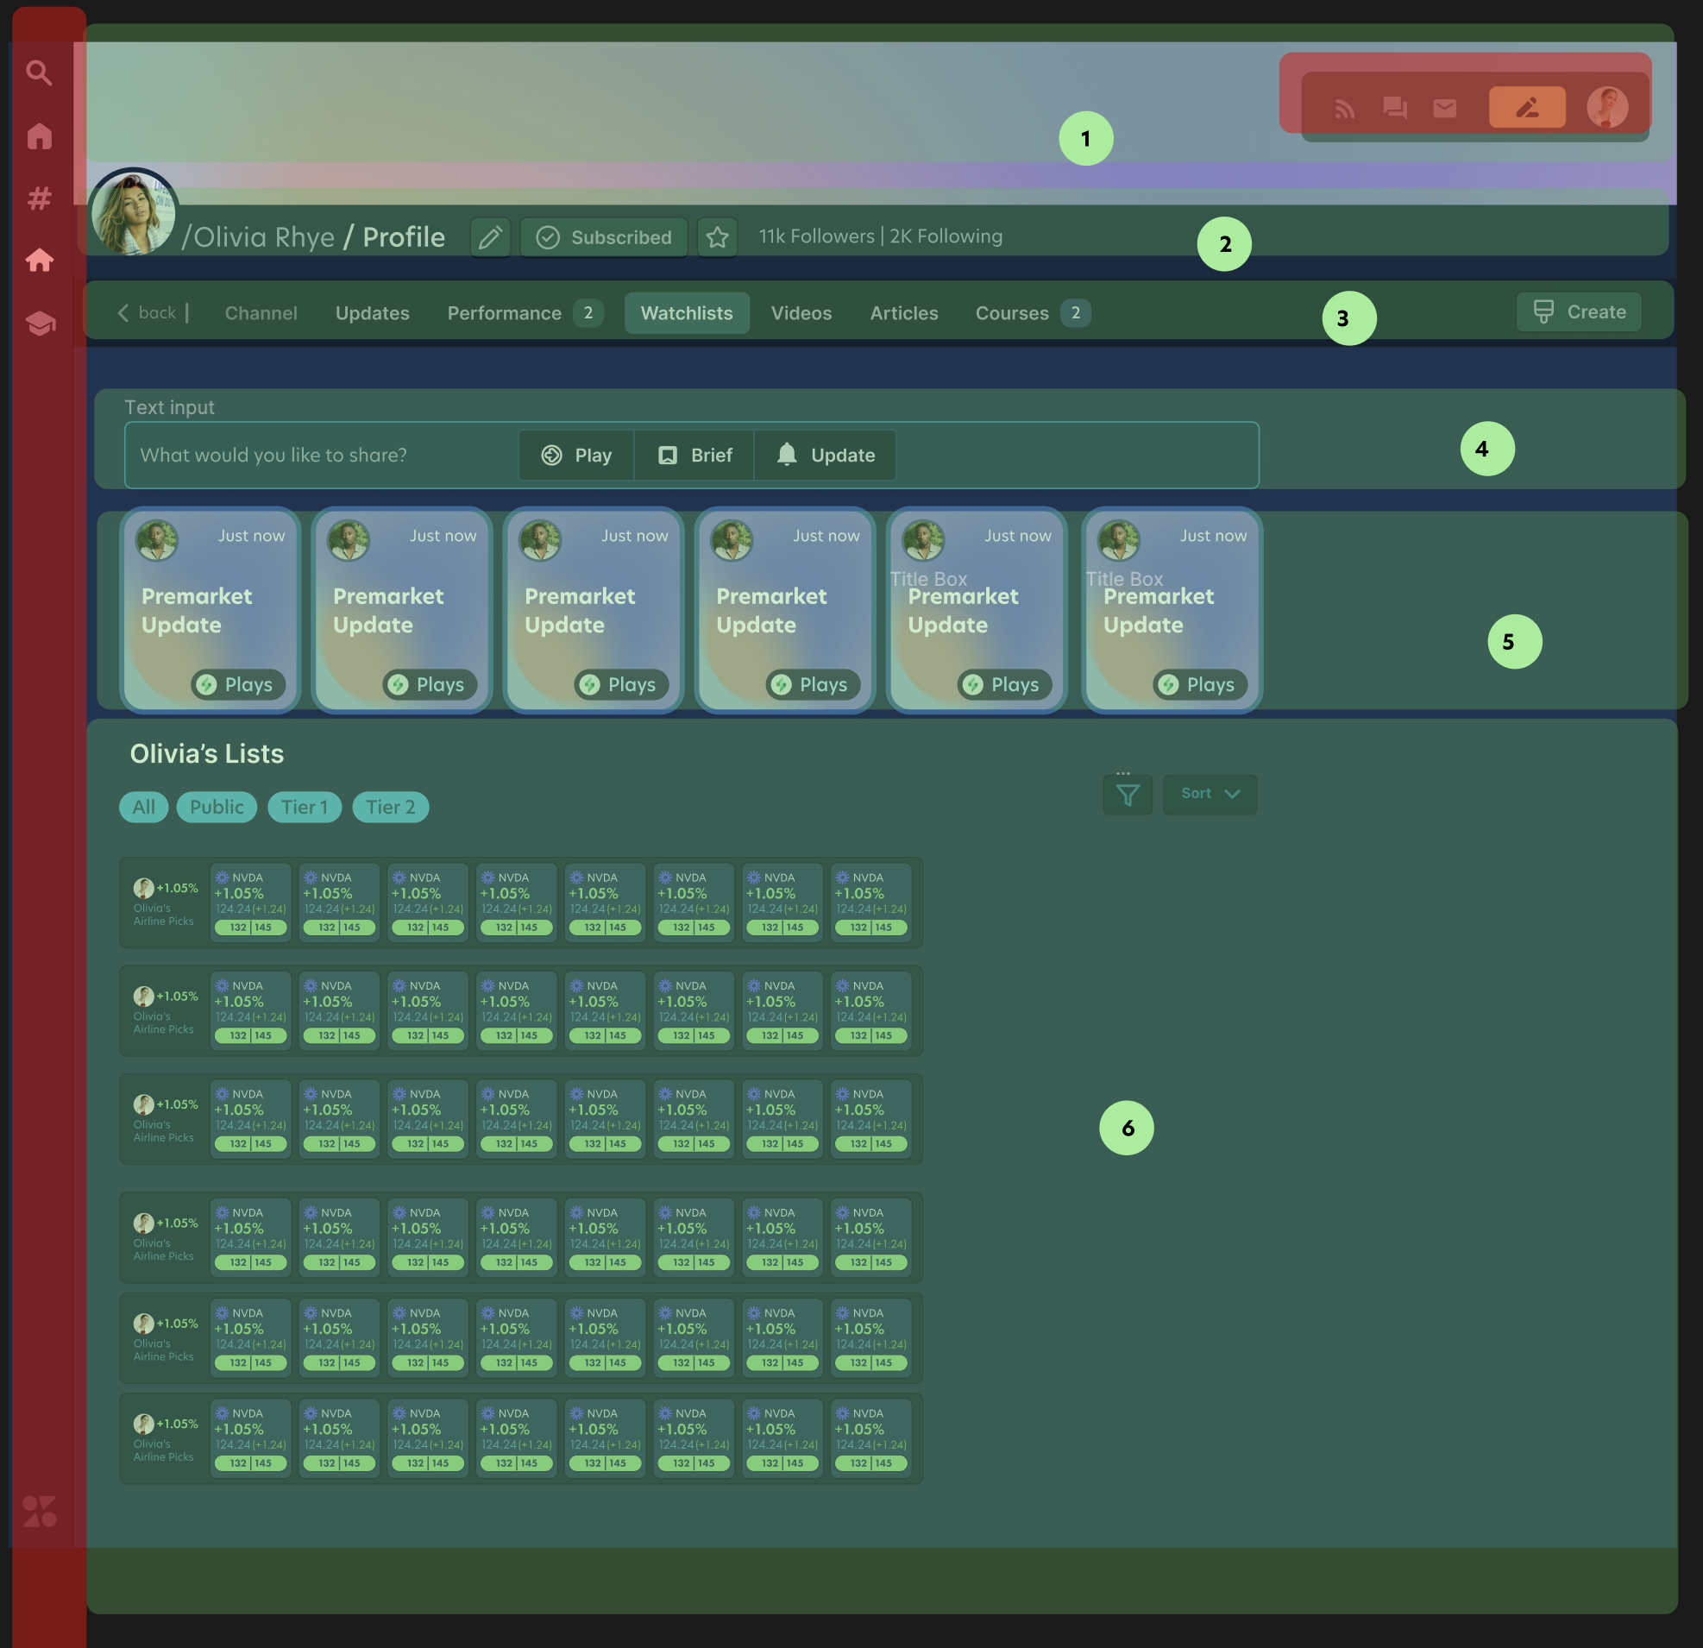Enable the Public filter chip
1703x1648 pixels.
pos(217,807)
